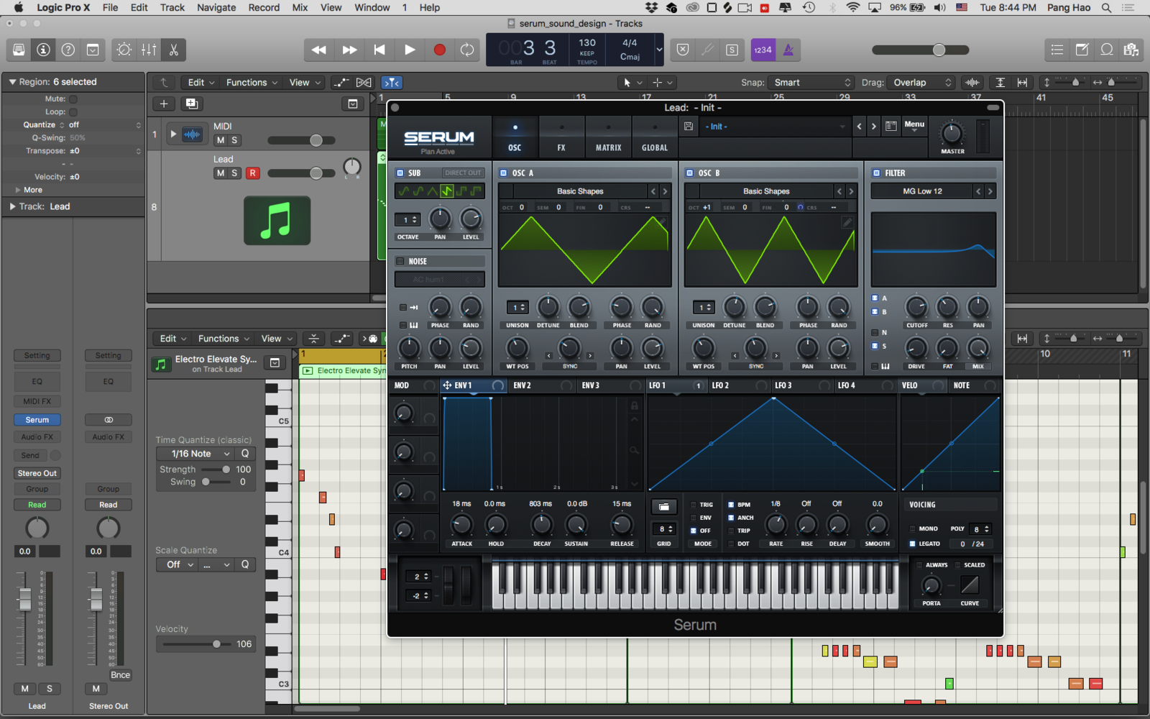Open tracks area Functions dropdown menu

(x=252, y=83)
